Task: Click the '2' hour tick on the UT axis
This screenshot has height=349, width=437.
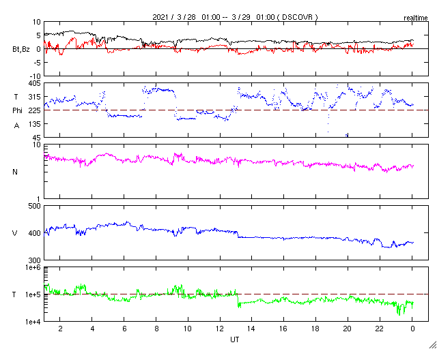Action: click(x=60, y=329)
